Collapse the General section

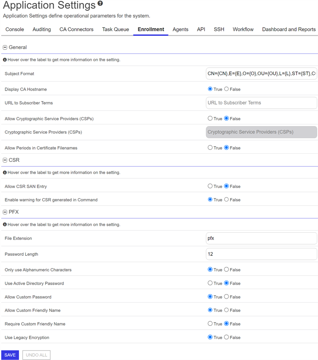click(x=5, y=47)
